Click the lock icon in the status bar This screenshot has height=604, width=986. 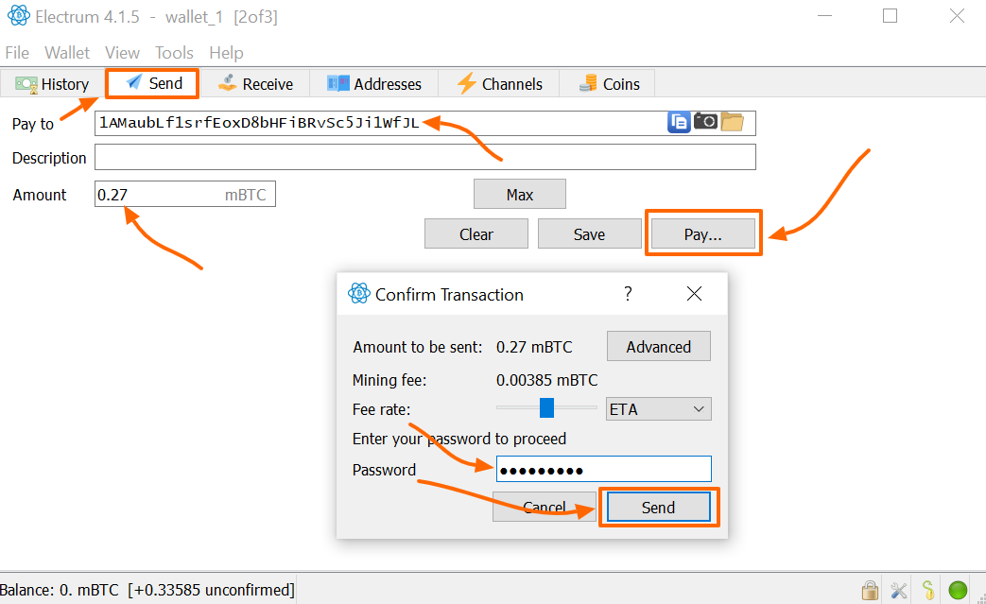871,590
